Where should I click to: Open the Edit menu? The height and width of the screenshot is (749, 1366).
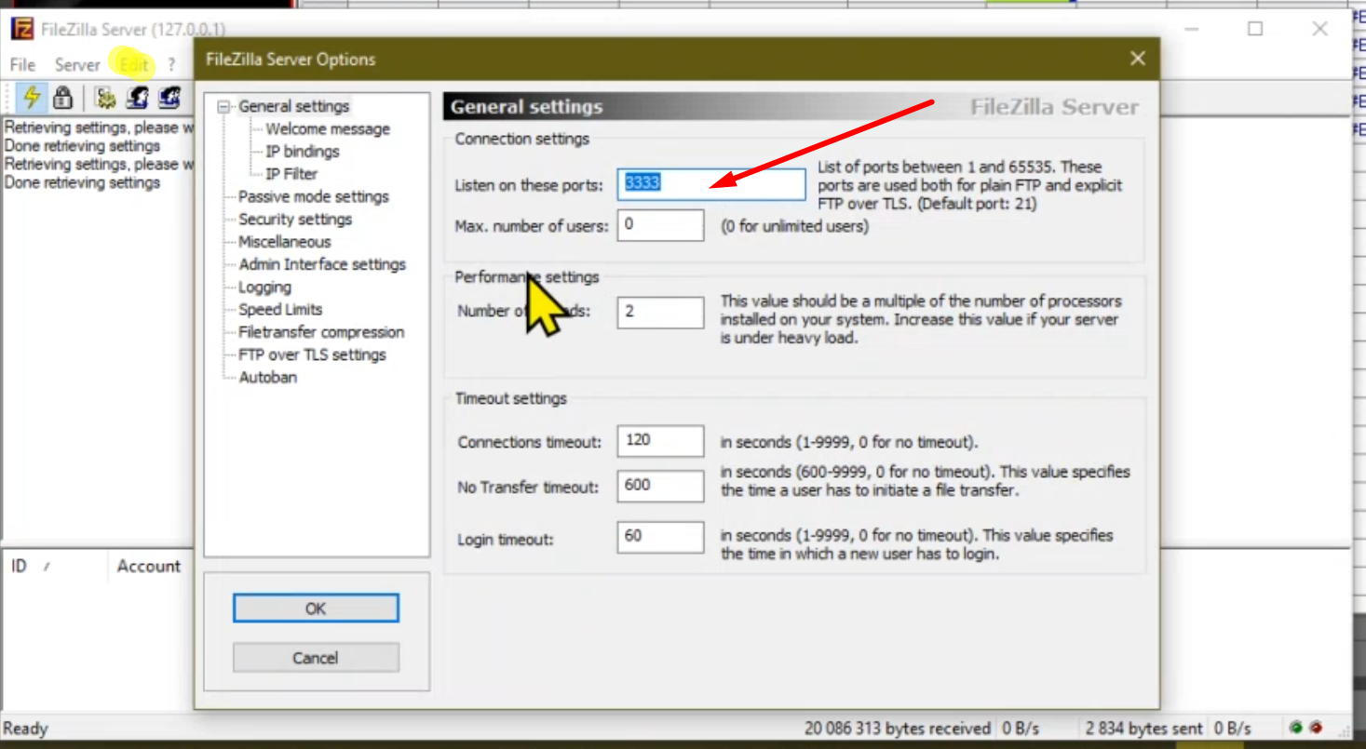[x=133, y=64]
